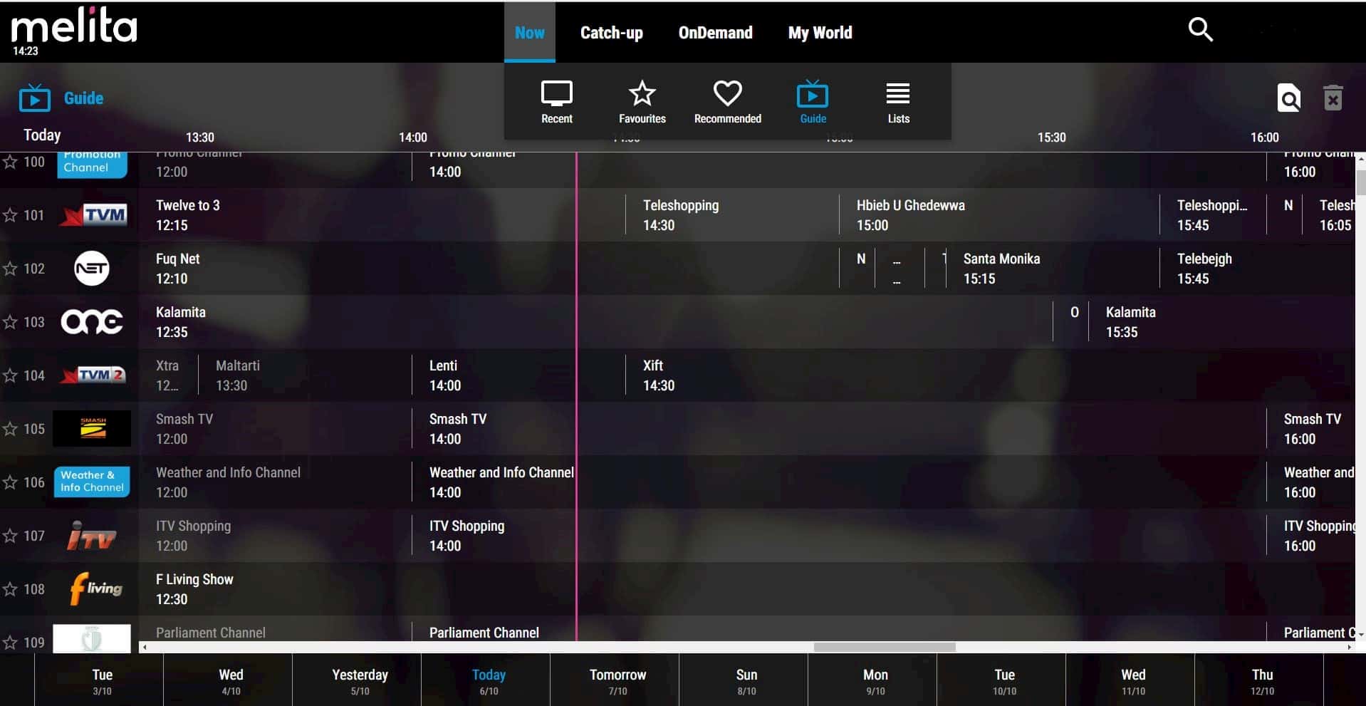Click the horizontal timeline scrollbar thumb
The width and height of the screenshot is (1366, 706).
(x=884, y=647)
